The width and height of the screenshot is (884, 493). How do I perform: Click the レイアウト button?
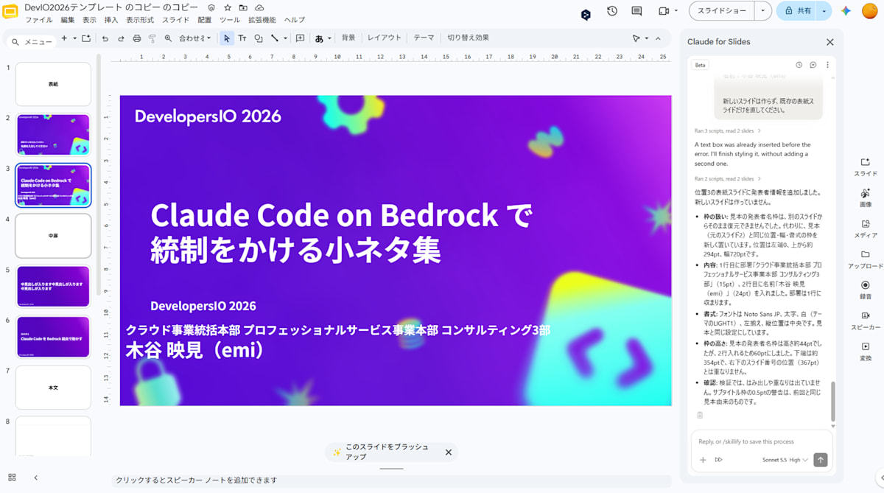pos(385,38)
